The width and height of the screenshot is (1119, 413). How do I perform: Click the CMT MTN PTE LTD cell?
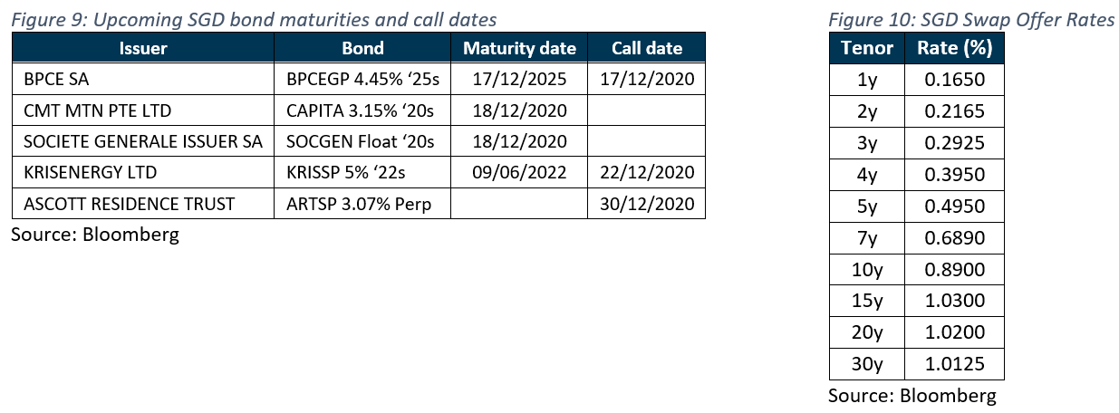click(x=143, y=110)
